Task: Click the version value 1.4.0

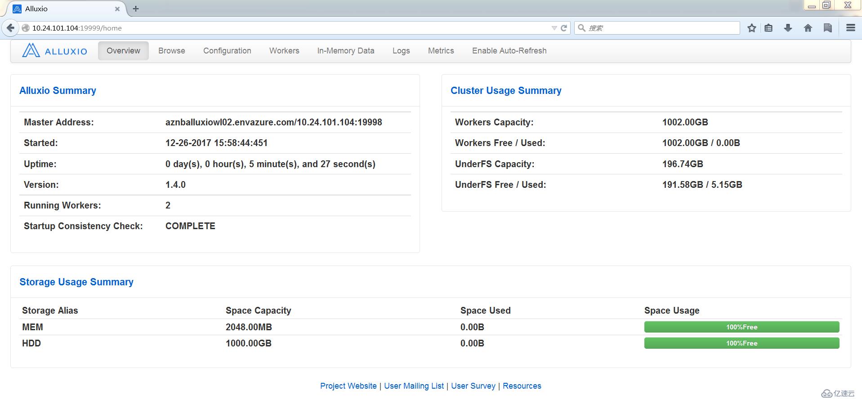Action: coord(175,185)
